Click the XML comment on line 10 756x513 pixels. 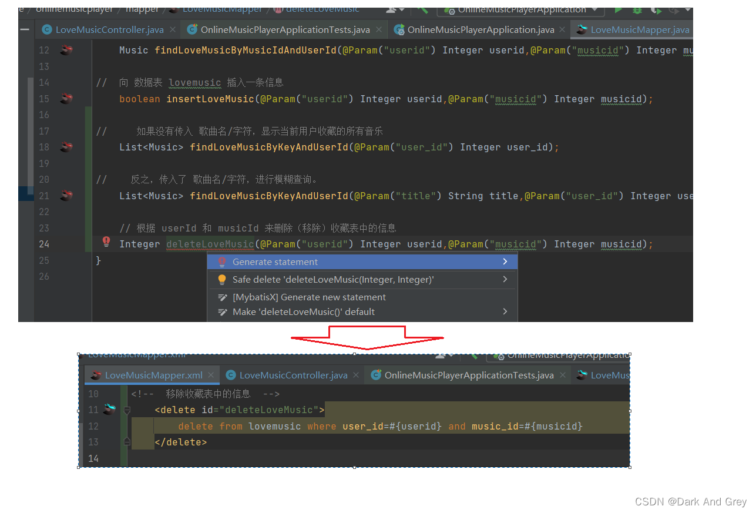[206, 394]
